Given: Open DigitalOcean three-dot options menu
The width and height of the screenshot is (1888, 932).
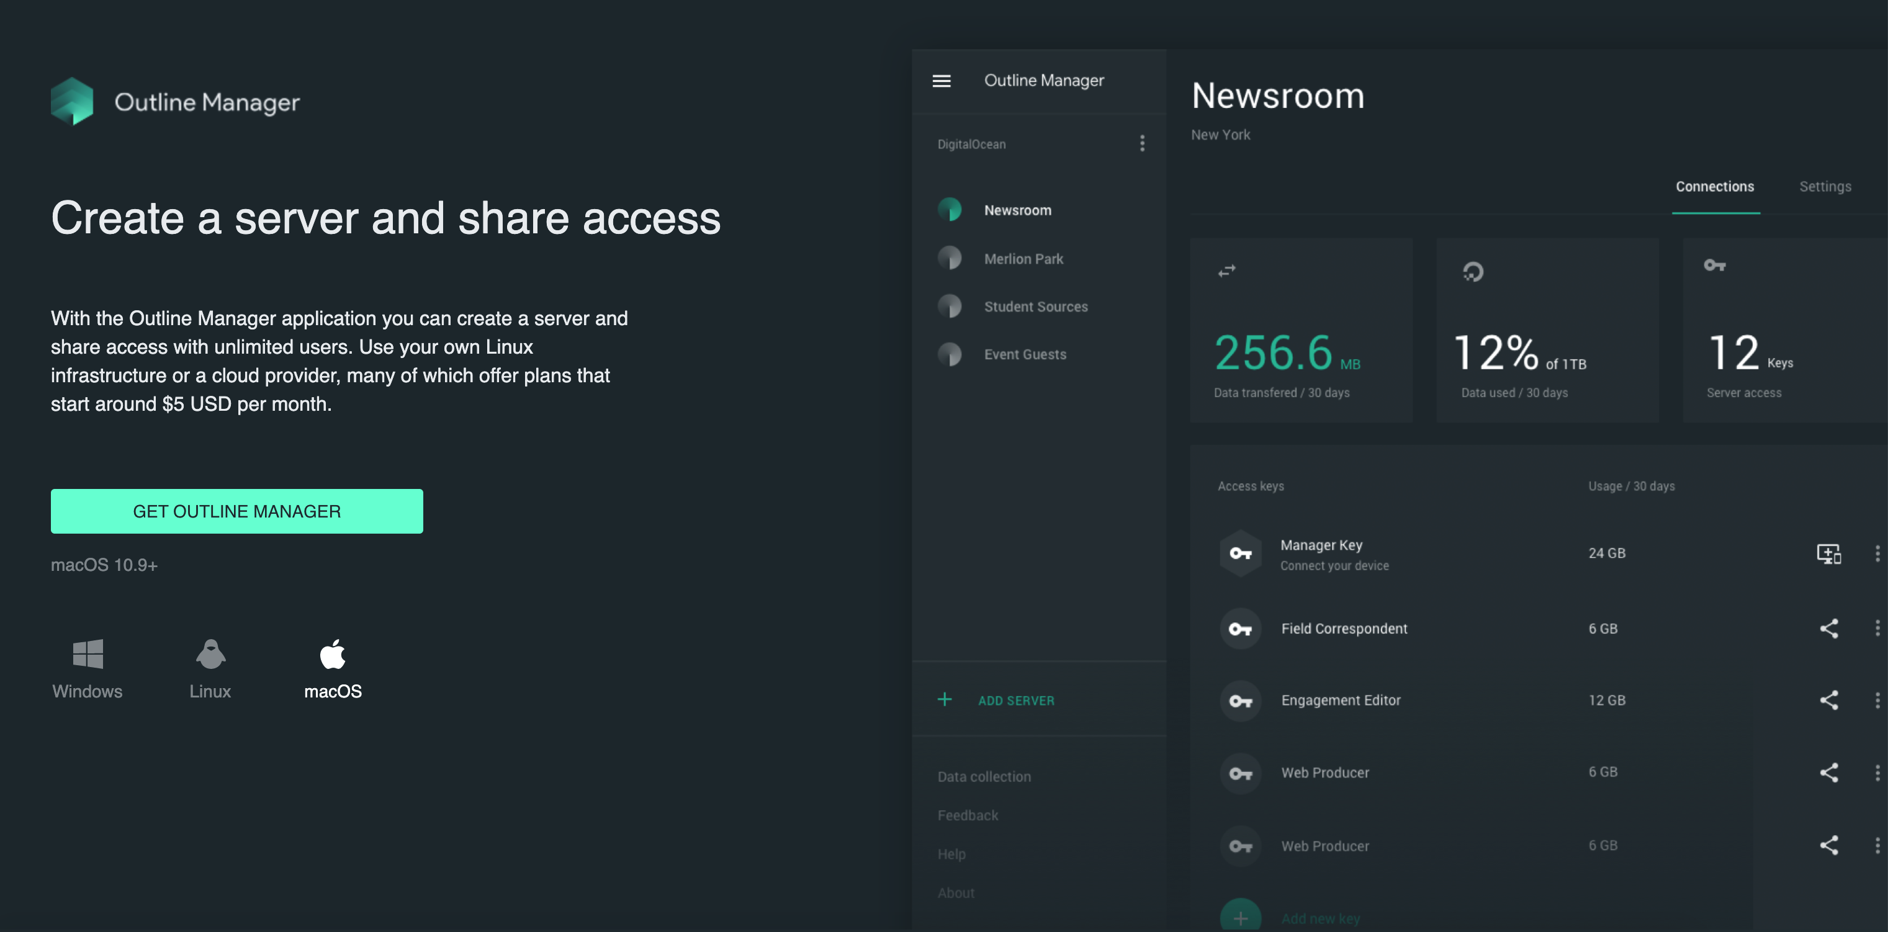Looking at the screenshot, I should [x=1142, y=143].
